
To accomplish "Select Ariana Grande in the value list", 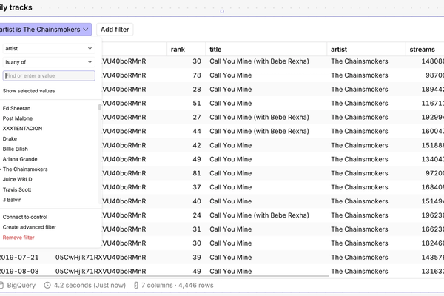I will click(20, 159).
